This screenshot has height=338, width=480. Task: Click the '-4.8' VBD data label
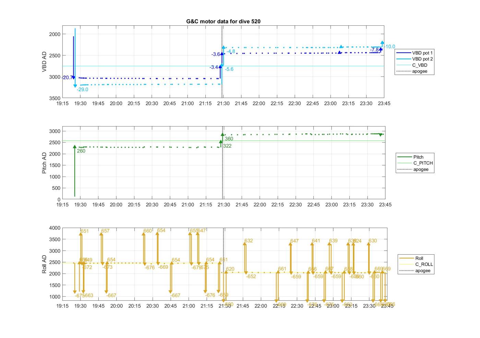231,52
